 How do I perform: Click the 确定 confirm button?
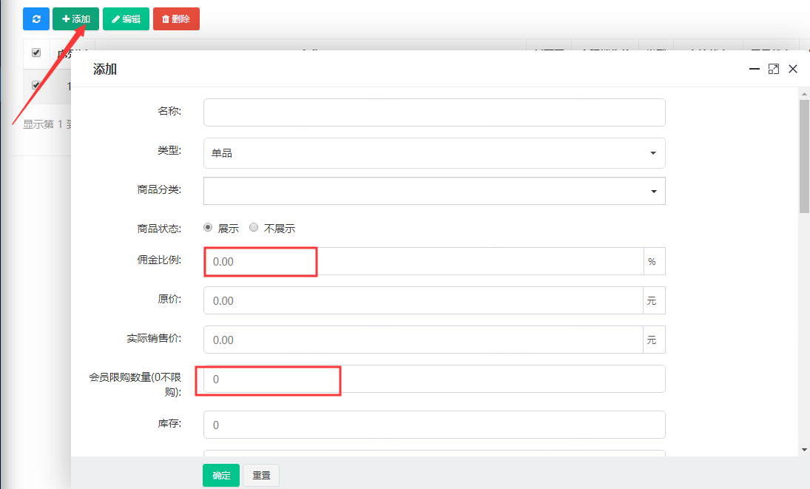(x=221, y=476)
